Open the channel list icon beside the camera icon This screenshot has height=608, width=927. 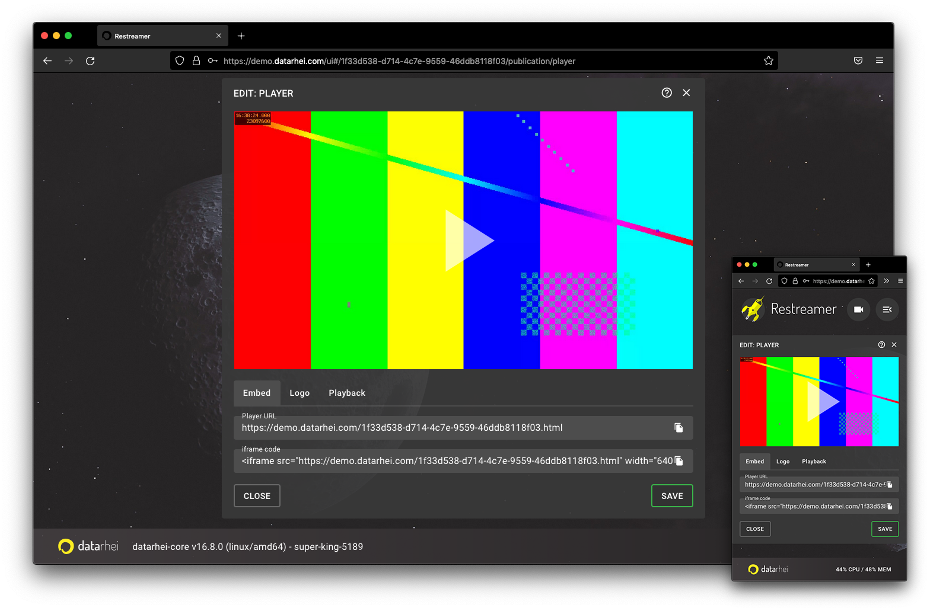pyautogui.click(x=887, y=309)
